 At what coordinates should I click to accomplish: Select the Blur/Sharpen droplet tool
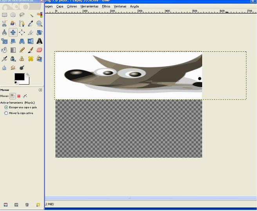[4, 67]
